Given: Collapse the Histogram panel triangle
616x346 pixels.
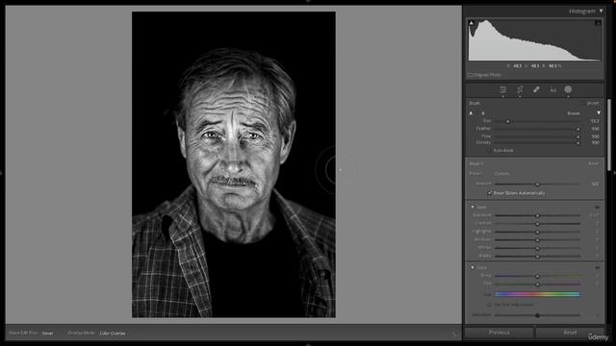Looking at the screenshot, I should 601,12.
